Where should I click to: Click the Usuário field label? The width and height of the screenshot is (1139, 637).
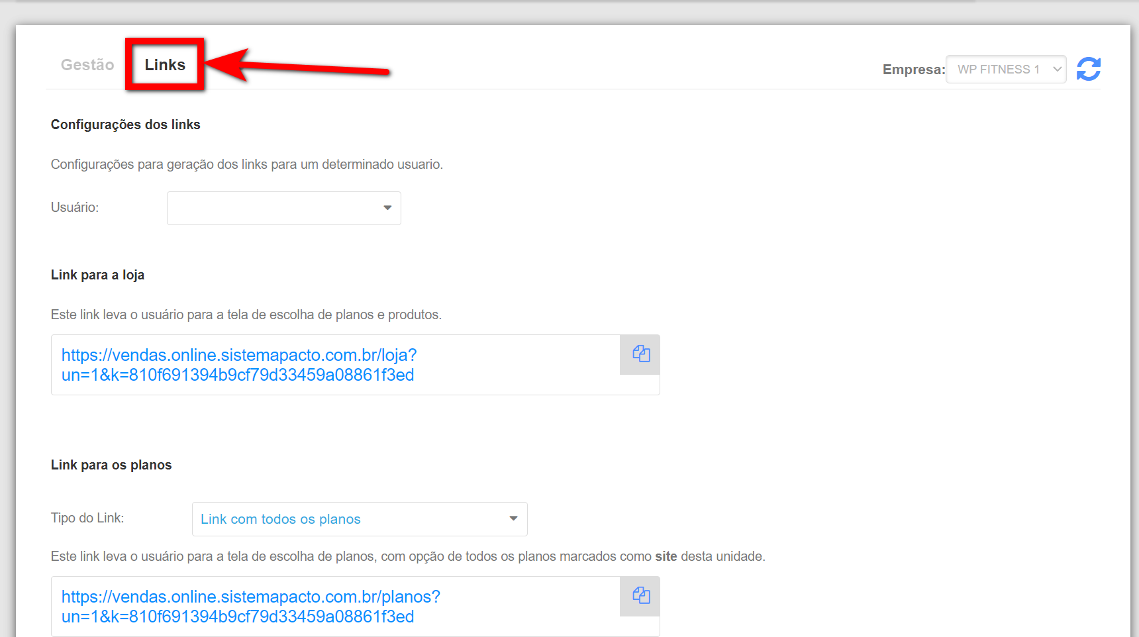75,207
